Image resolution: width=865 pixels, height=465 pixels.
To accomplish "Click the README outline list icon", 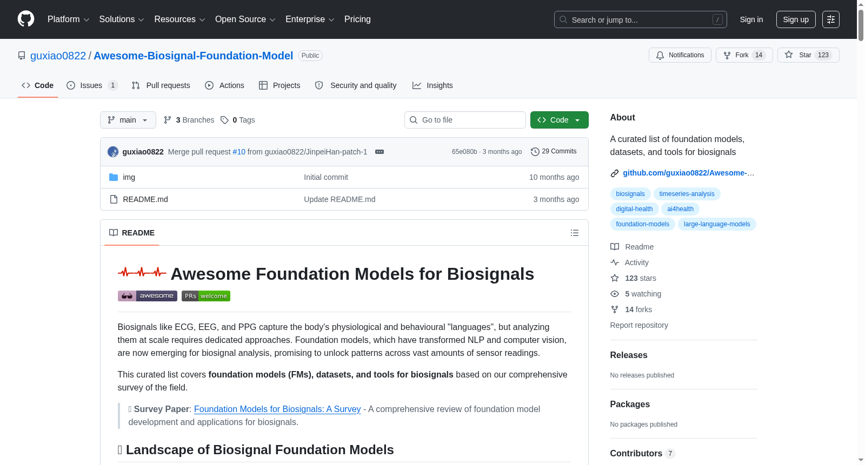I will coord(575,233).
